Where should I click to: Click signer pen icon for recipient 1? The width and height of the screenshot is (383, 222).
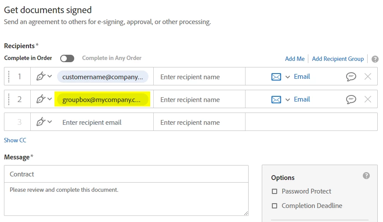(41, 77)
